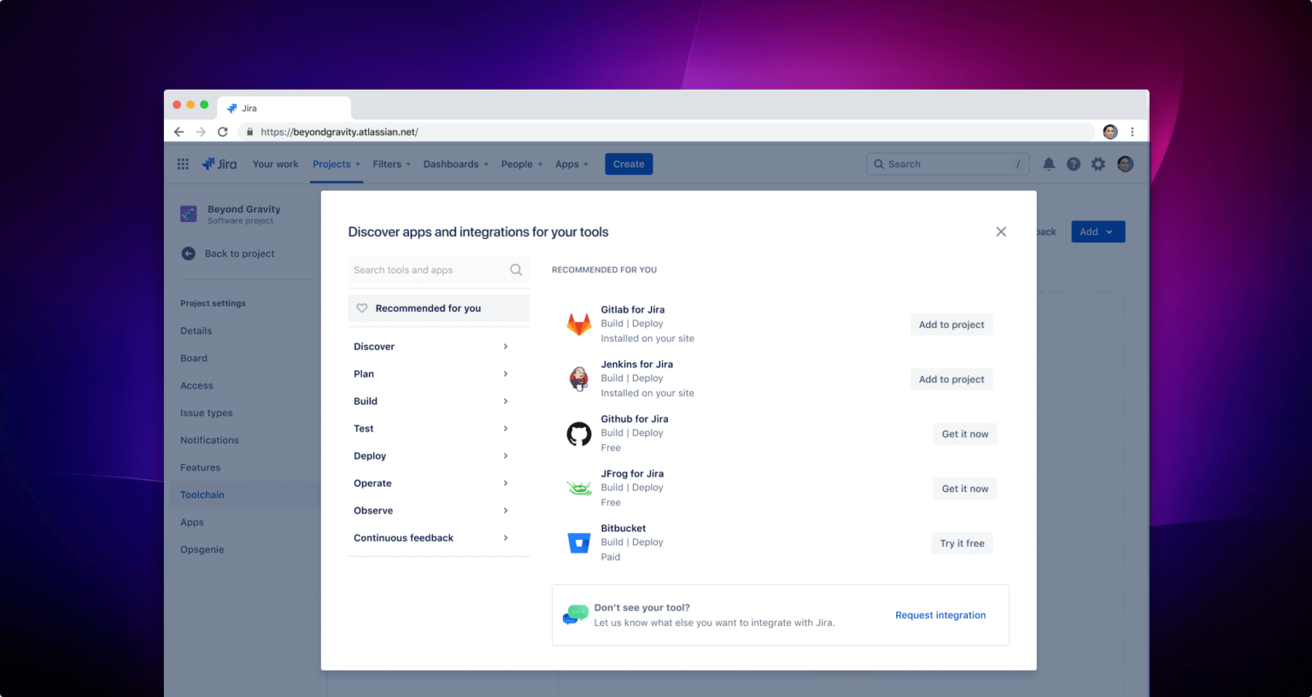1312x697 pixels.
Task: Click the GitHub for Jira app icon
Action: 579,433
